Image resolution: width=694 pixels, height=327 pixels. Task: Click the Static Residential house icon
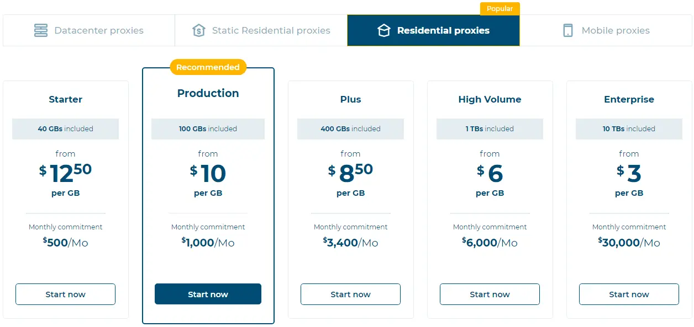(198, 30)
